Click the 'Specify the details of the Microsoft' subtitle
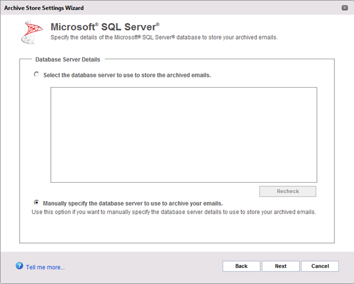 coord(164,37)
